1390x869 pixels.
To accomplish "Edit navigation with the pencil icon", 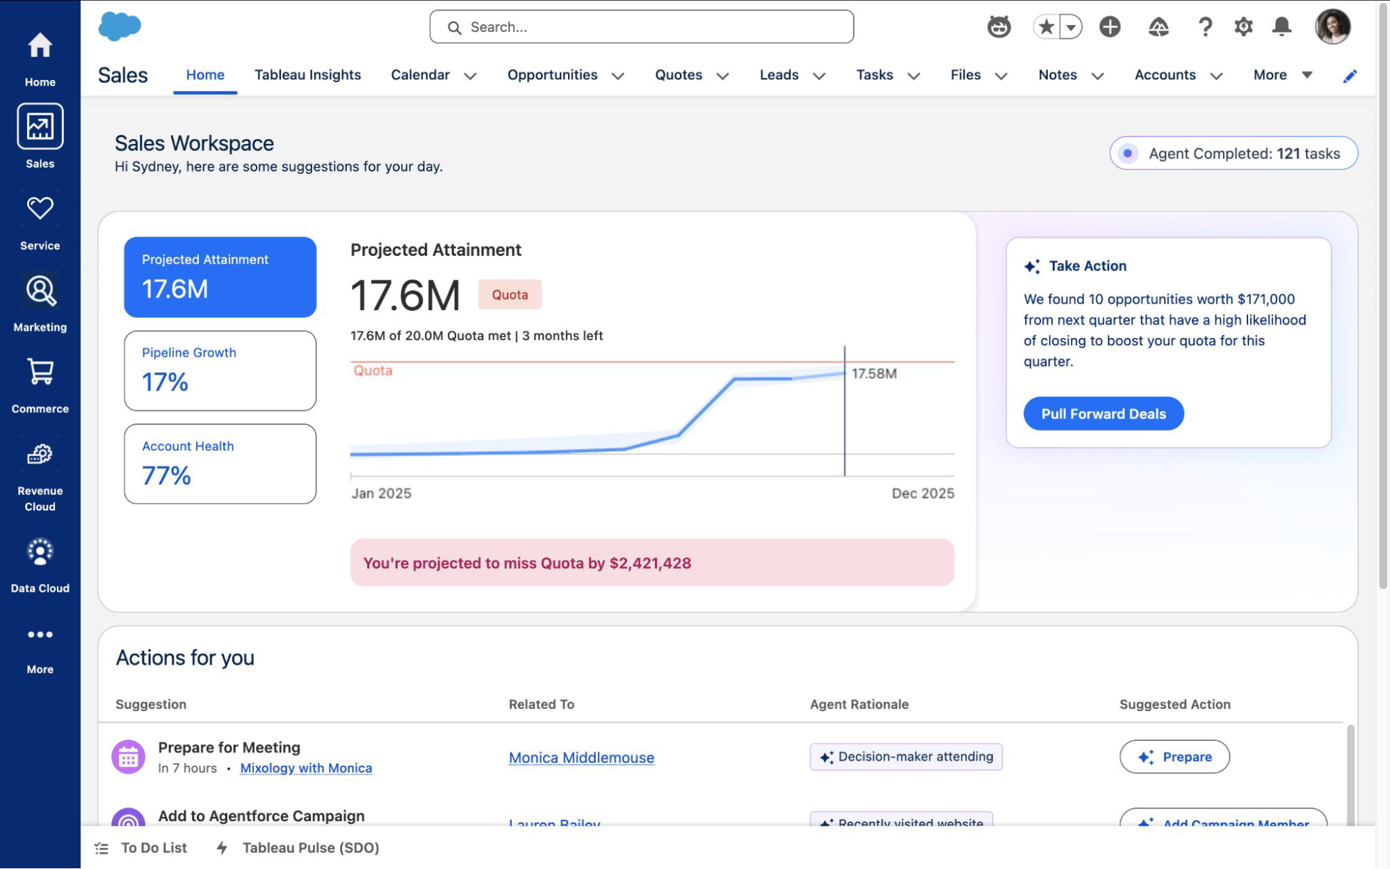I will (x=1350, y=76).
